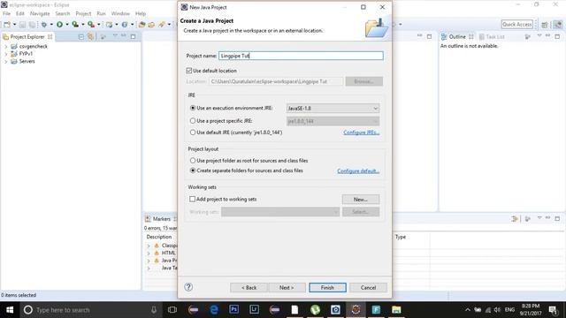Expand the Classpath row in Markers view
The width and height of the screenshot is (566, 318).
point(149,246)
